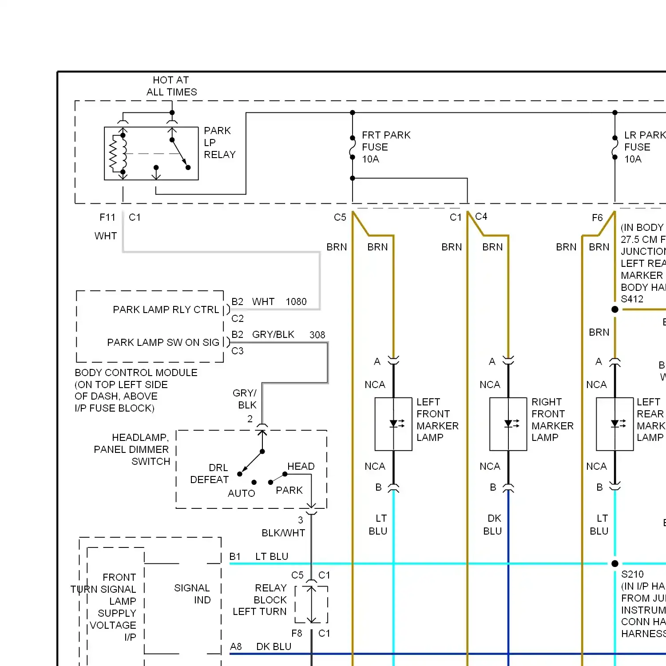Click the park lamp relay switch contact arm
This screenshot has height=666, width=666.
(x=180, y=154)
